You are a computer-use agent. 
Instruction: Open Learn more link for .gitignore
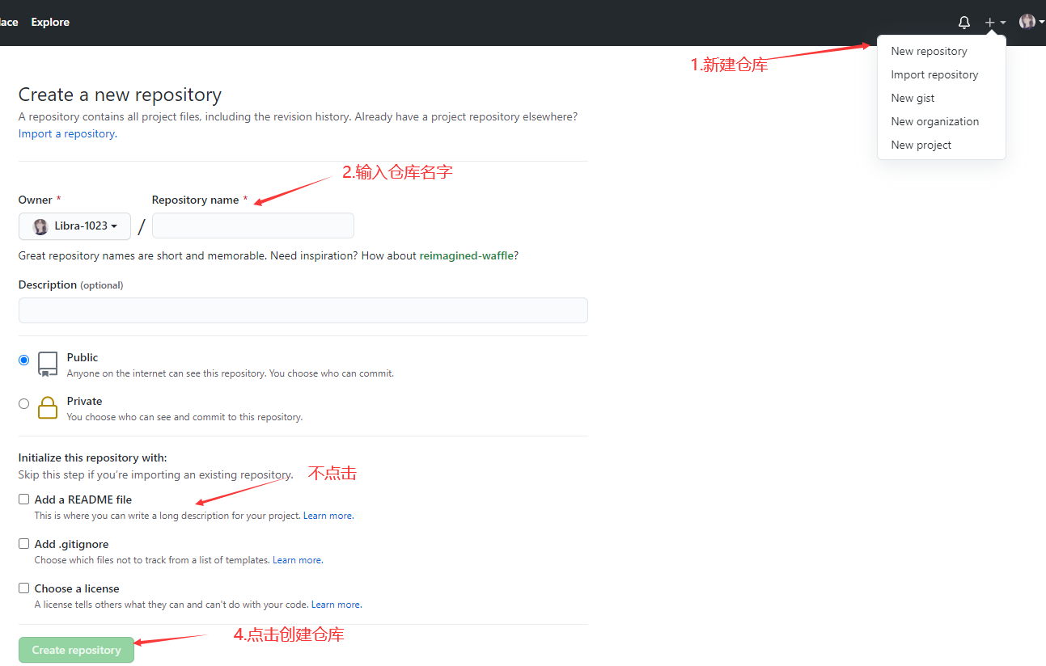[x=297, y=560]
